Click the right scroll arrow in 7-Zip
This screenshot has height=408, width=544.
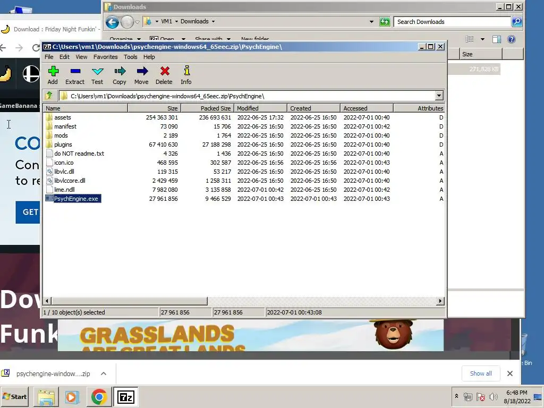pyautogui.click(x=440, y=301)
